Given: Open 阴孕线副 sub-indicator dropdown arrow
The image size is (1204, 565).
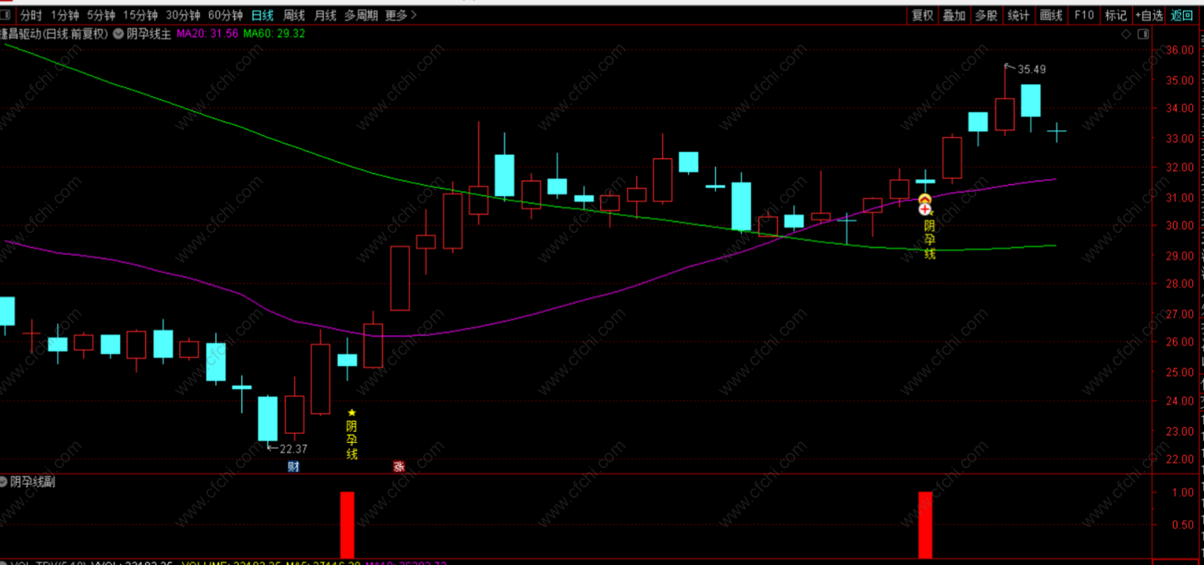Looking at the screenshot, I should pyautogui.click(x=4, y=481).
